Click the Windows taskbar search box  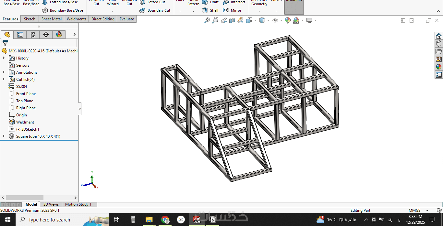[62, 220]
